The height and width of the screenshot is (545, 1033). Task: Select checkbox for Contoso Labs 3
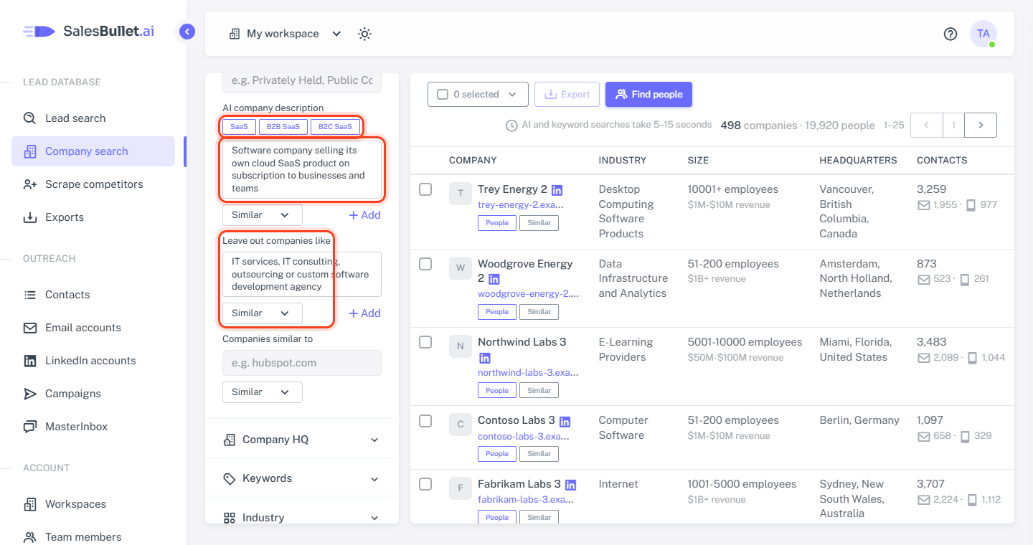pos(425,420)
